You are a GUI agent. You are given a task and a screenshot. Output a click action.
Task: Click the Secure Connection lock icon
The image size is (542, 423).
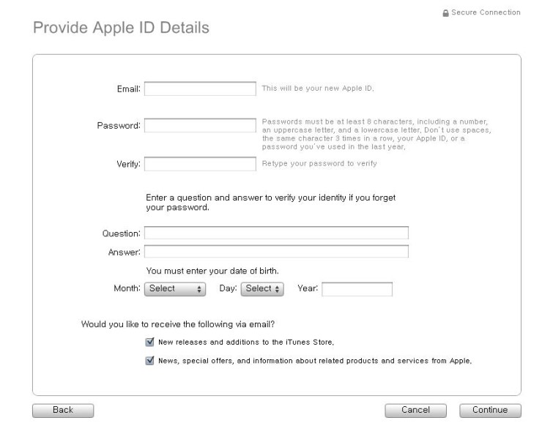445,13
